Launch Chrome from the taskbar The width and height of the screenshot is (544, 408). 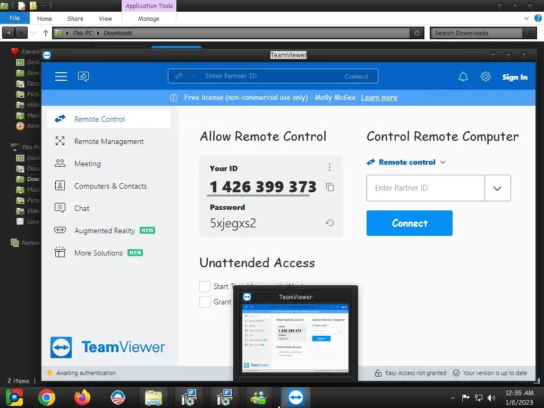(x=47, y=397)
